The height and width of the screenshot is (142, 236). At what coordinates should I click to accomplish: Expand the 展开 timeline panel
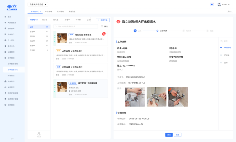(224, 41)
